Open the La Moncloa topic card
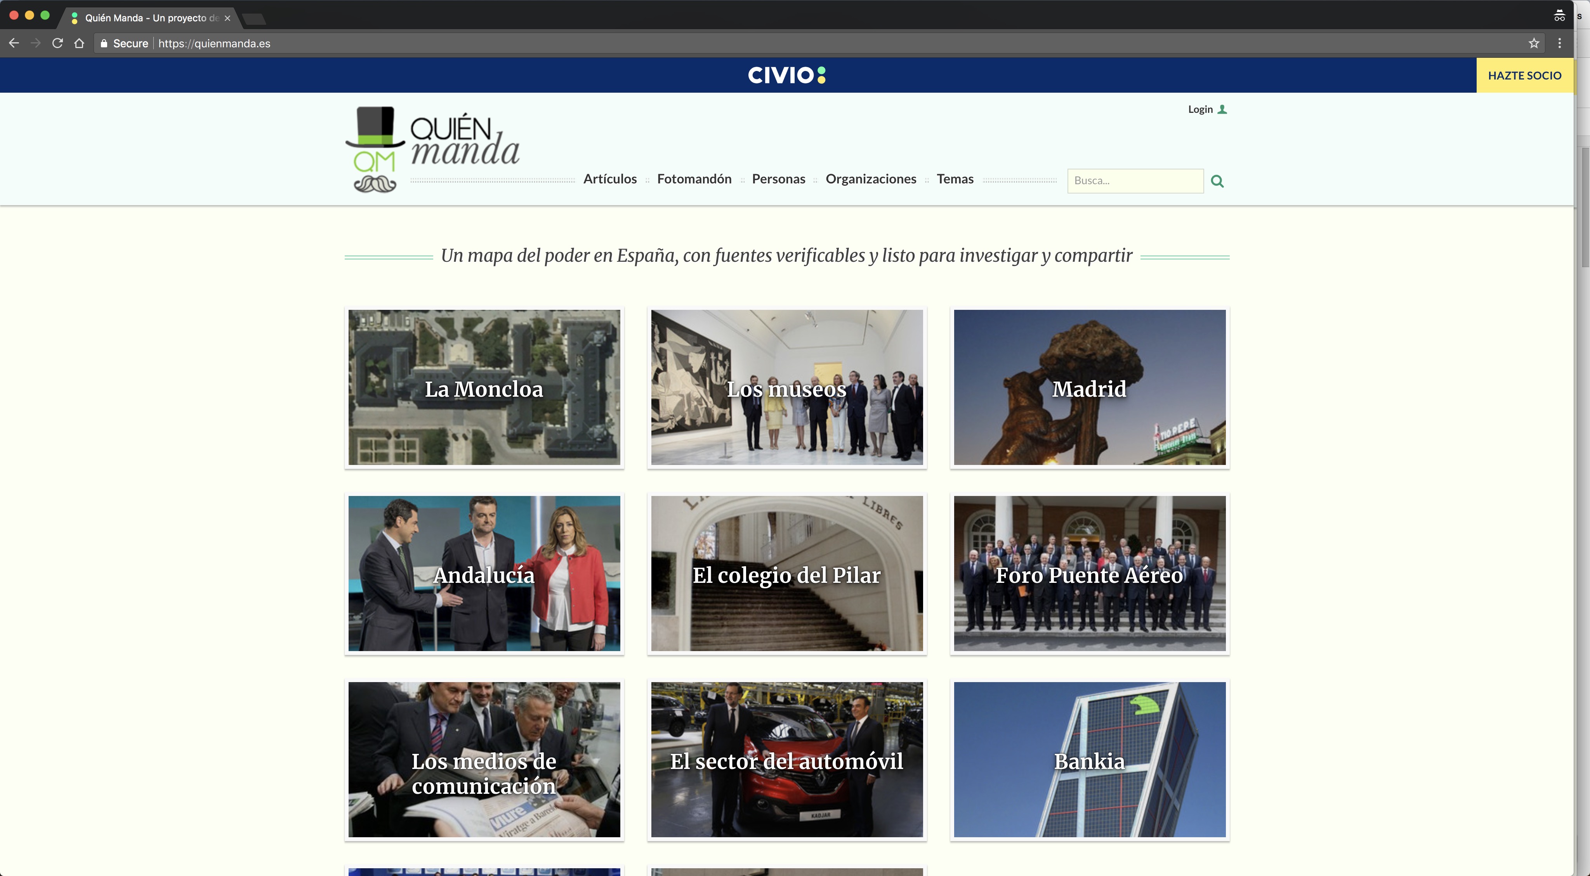The width and height of the screenshot is (1590, 876). 484,387
